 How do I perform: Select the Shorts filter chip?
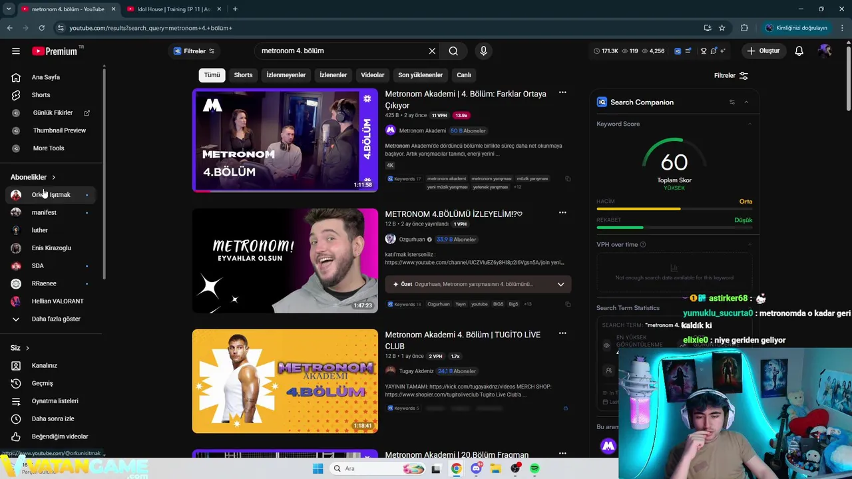(243, 75)
